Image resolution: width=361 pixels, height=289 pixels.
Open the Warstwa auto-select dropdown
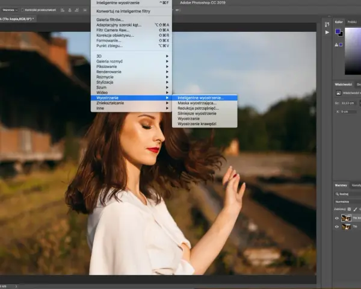(x=10, y=10)
